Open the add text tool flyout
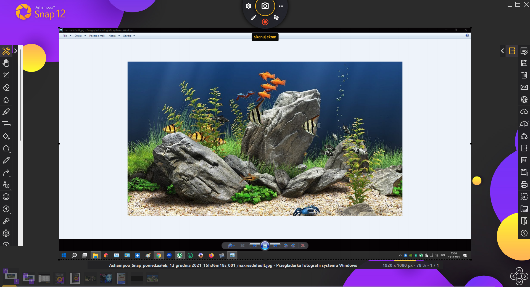The width and height of the screenshot is (530, 287). tap(6, 185)
